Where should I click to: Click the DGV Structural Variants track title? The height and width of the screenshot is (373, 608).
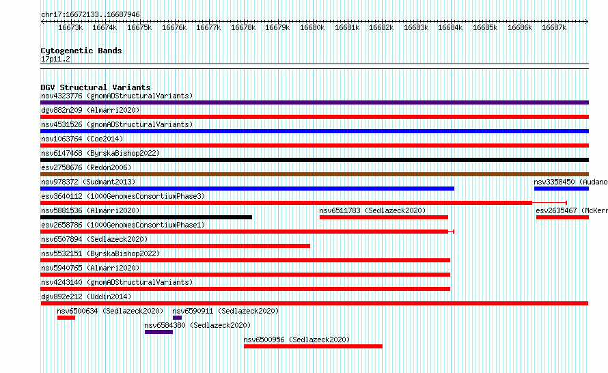tap(96, 87)
